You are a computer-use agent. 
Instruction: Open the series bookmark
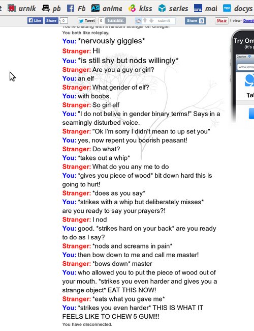click(x=173, y=9)
